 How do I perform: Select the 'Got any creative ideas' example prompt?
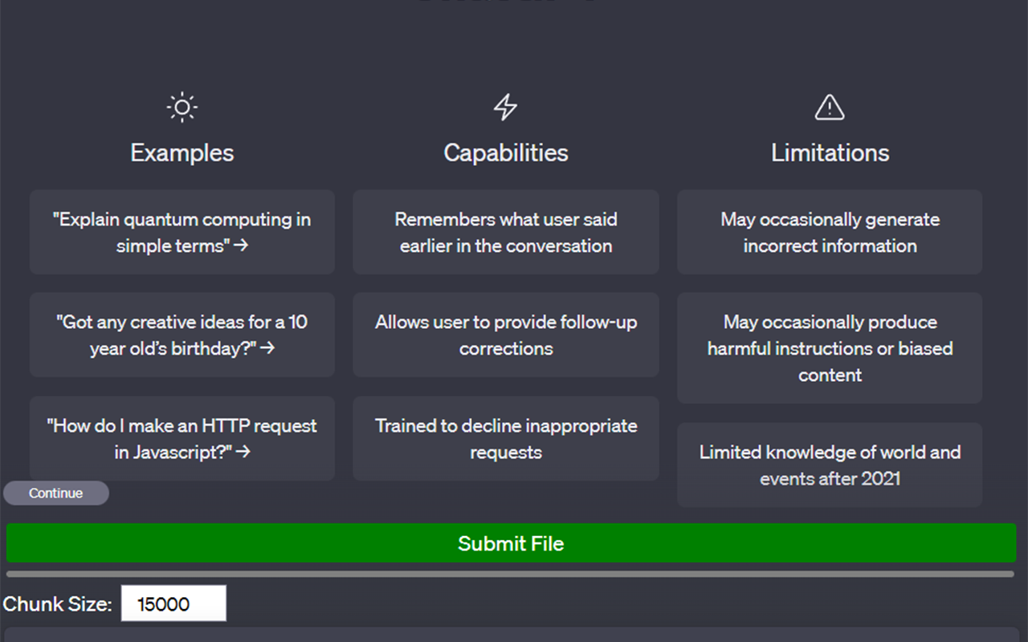click(x=182, y=335)
